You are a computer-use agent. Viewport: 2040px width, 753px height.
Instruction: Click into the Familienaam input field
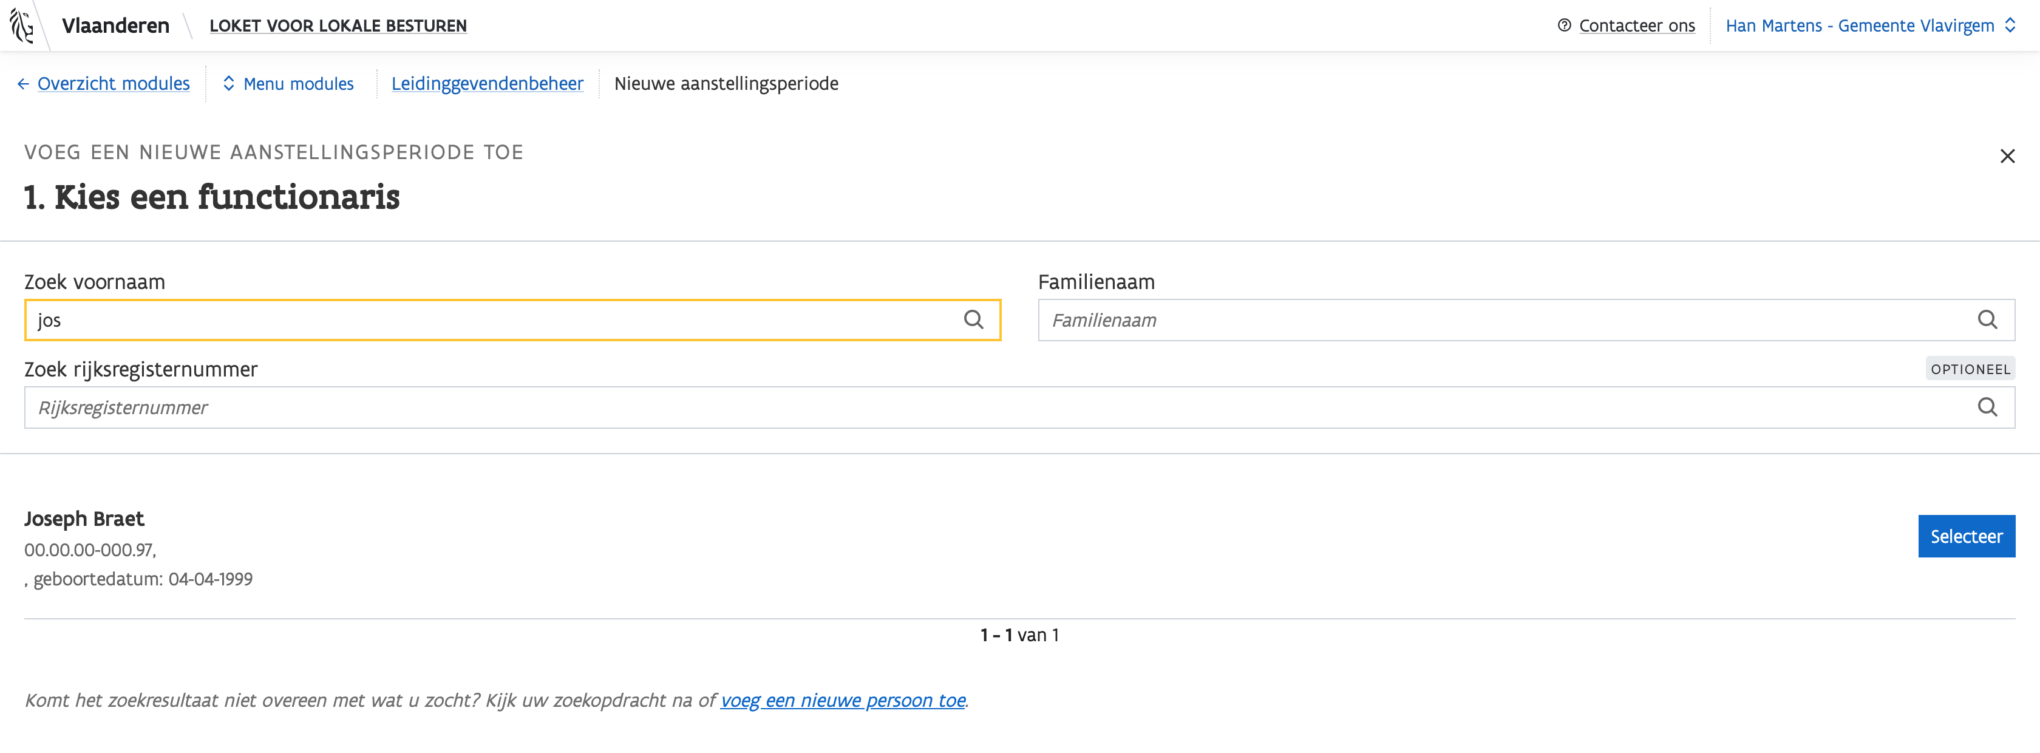[1504, 320]
